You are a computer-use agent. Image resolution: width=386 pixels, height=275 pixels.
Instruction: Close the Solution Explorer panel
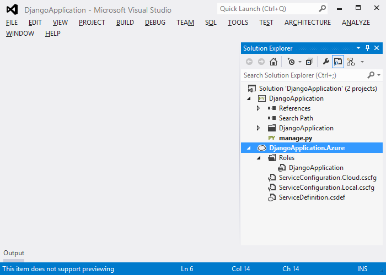point(377,48)
